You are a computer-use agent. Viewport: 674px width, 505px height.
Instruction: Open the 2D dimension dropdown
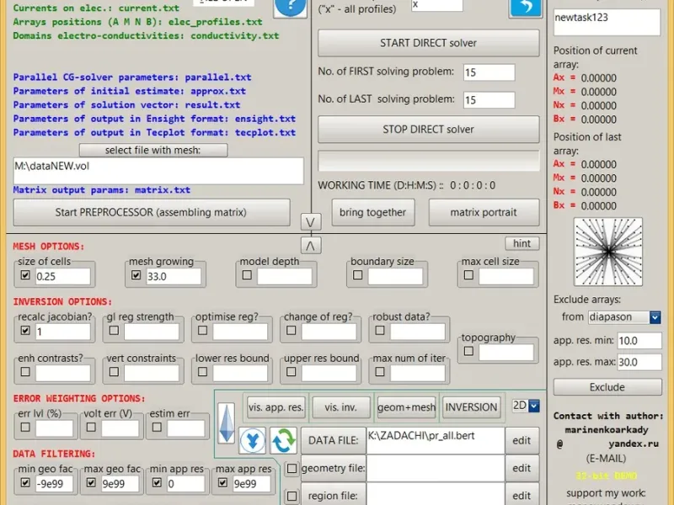tap(533, 406)
